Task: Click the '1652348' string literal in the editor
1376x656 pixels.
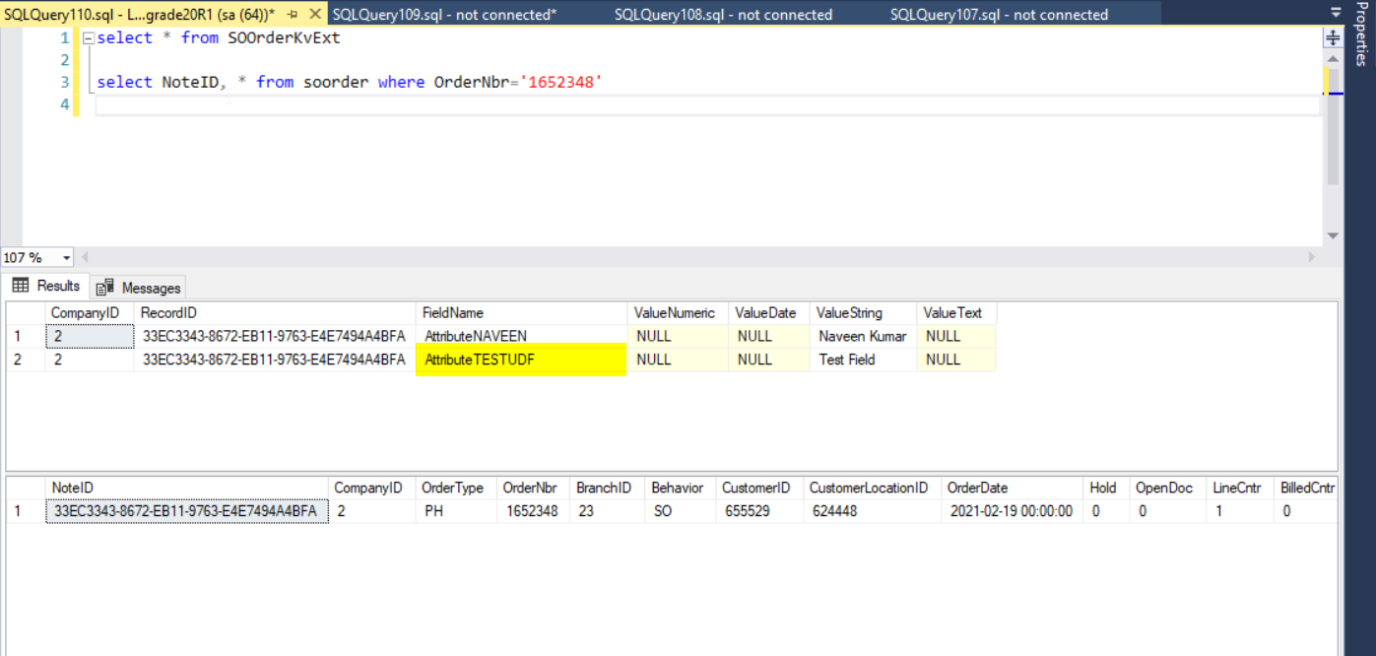Action: pos(561,83)
